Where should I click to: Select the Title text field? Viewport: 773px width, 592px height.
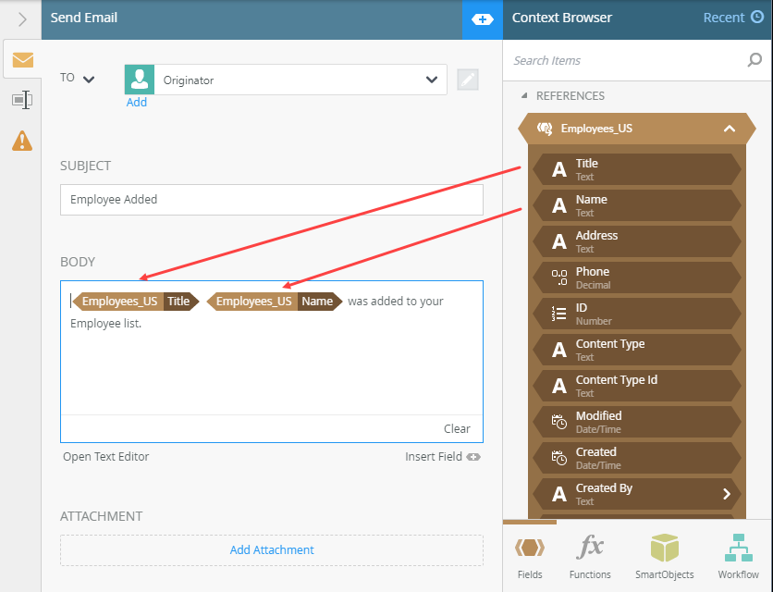click(637, 169)
